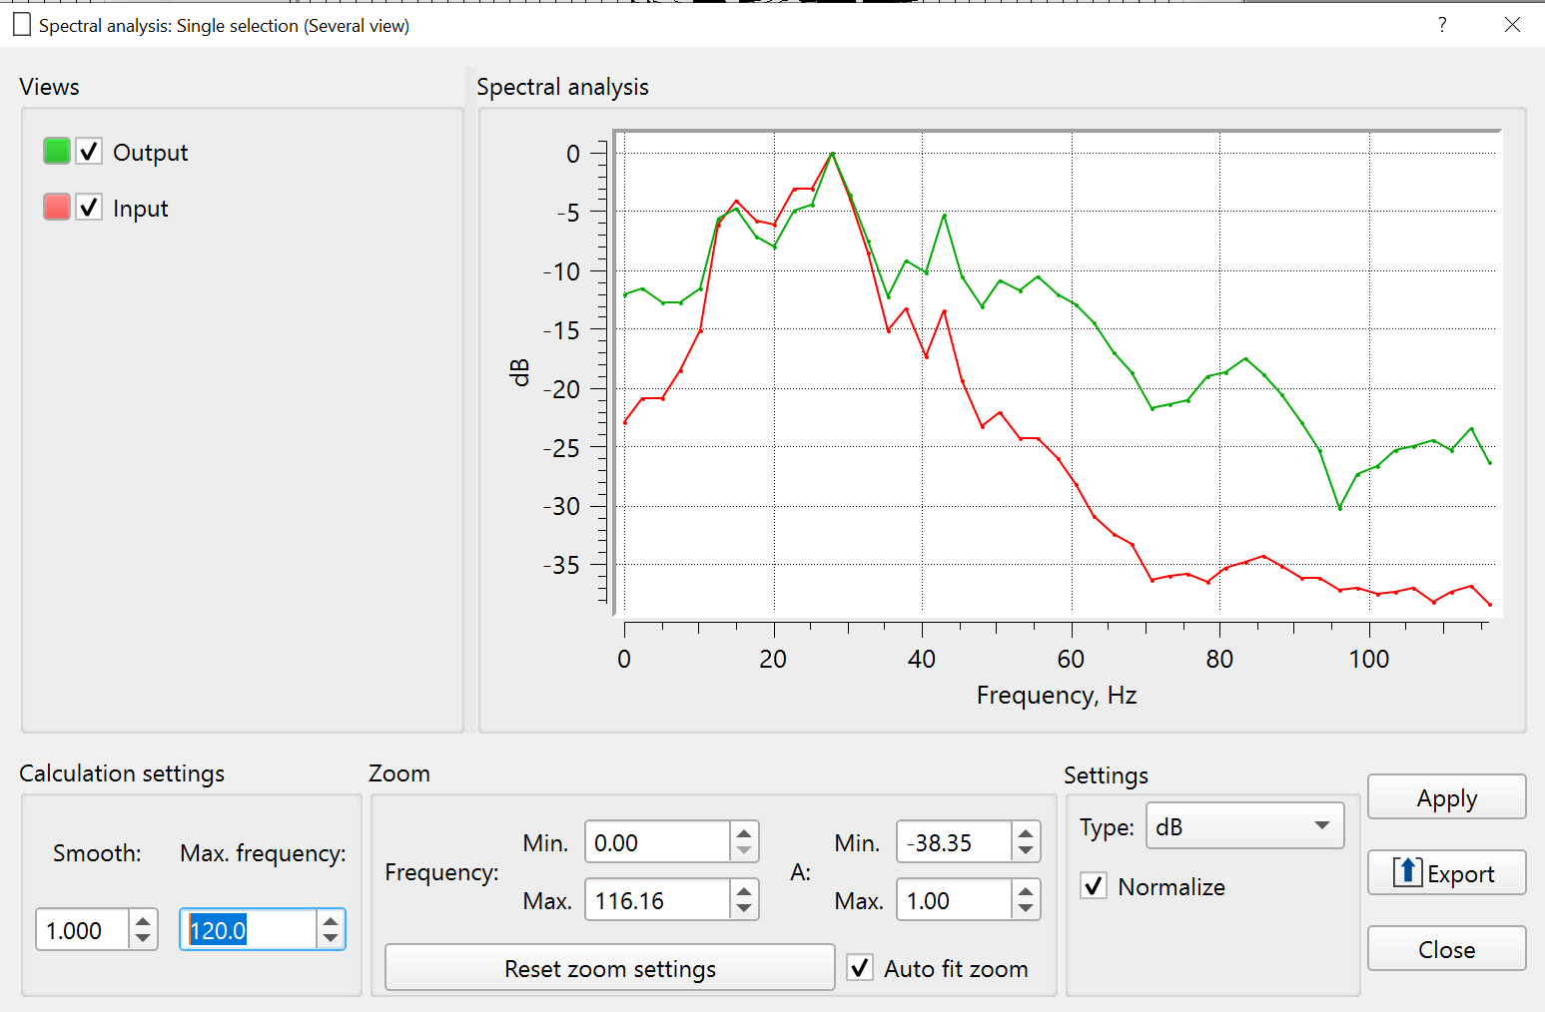Decrease Frequency Max. using down arrow

(x=744, y=909)
